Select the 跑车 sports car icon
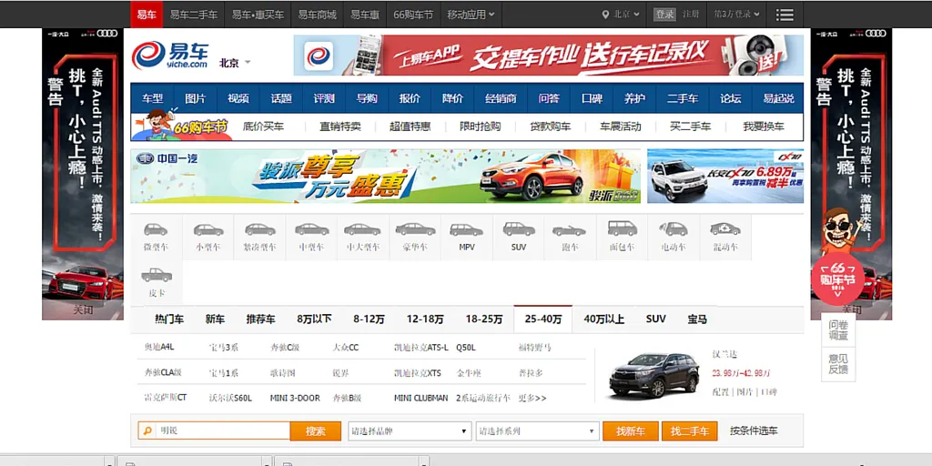The width and height of the screenshot is (932, 466). (x=570, y=230)
